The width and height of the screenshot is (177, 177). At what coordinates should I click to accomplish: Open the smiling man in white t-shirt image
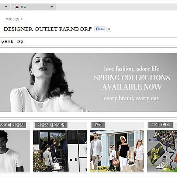(x=15, y=151)
